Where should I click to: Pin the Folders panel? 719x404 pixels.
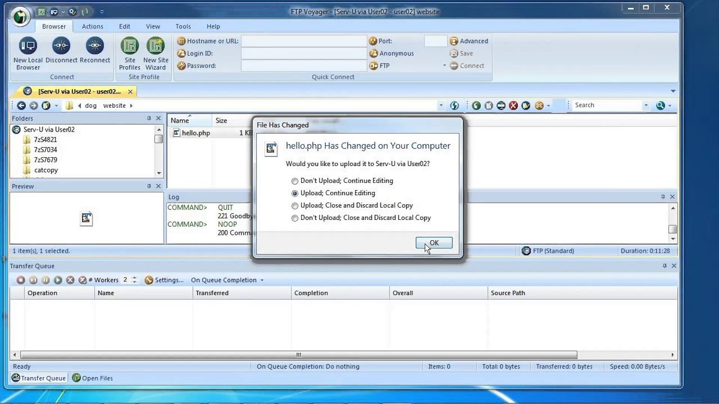(149, 118)
